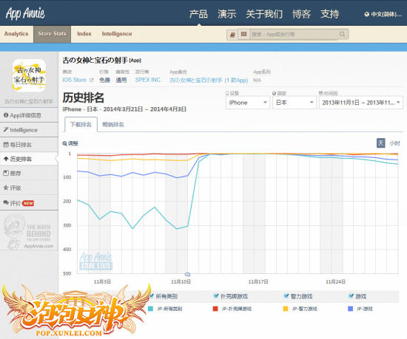Click the grid icon beside search box

243,34
